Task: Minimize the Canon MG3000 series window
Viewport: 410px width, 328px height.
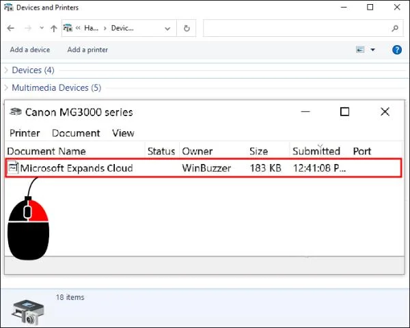Action: (x=305, y=112)
